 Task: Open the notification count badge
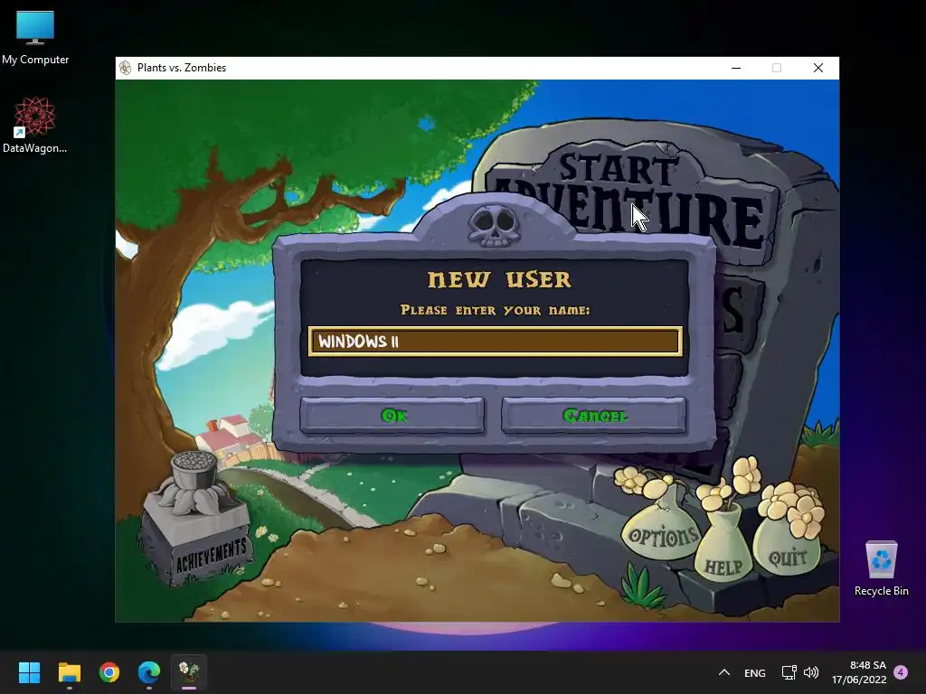coord(901,672)
